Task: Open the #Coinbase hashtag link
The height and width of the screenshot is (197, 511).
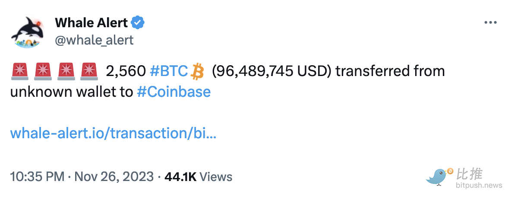Action: pyautogui.click(x=173, y=92)
